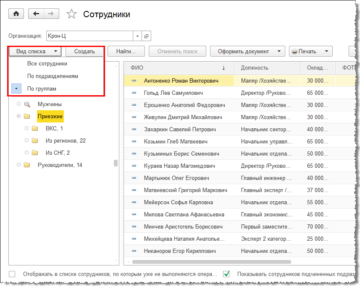Click the Найти... button
Screen dimensions: 360x286
pyautogui.click(x=126, y=51)
